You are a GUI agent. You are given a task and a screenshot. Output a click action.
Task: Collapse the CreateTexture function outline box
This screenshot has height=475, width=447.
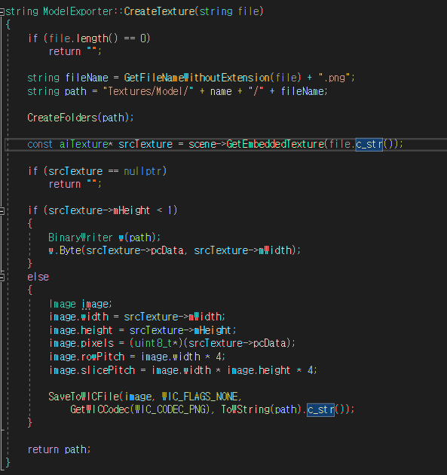(x=2, y=12)
